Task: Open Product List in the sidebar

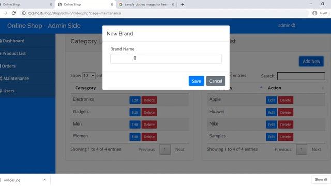Action: [14, 53]
